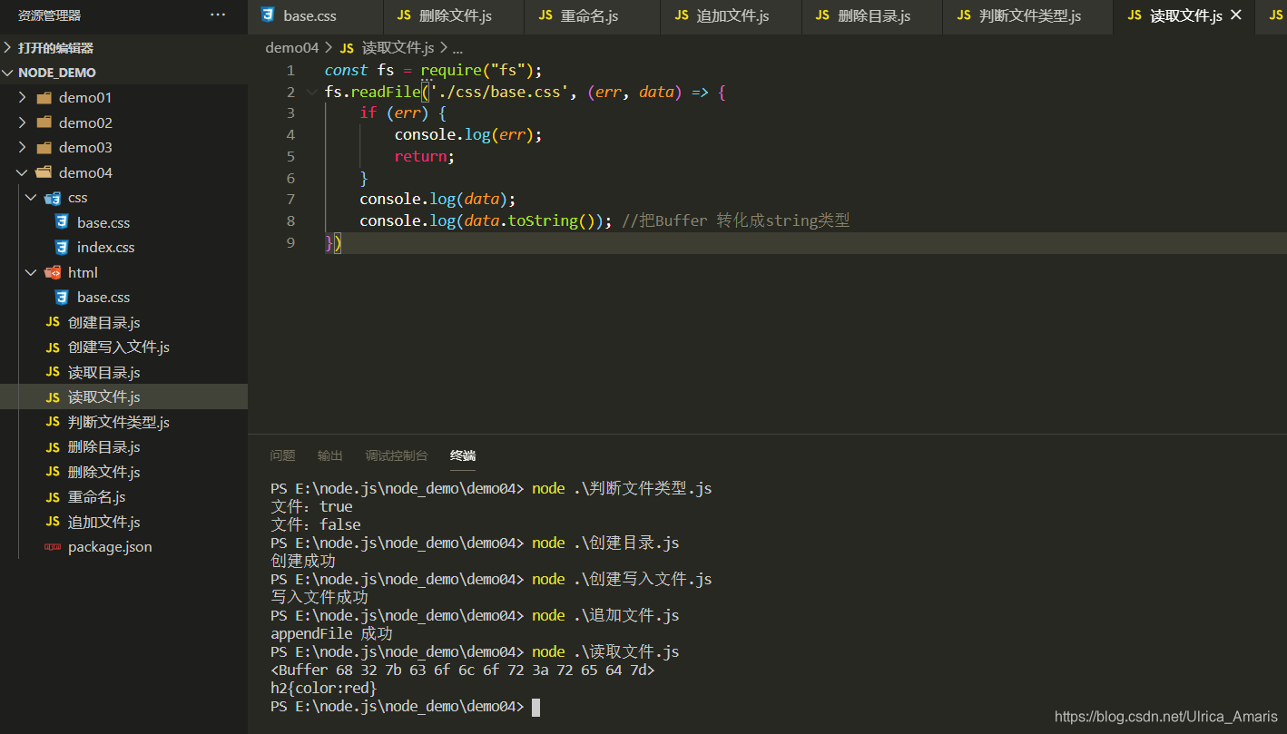Image resolution: width=1287 pixels, height=734 pixels.
Task: Click CSS icon of base.css under css folder
Action: pos(62,222)
